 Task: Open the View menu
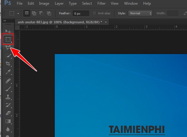point(115,3)
